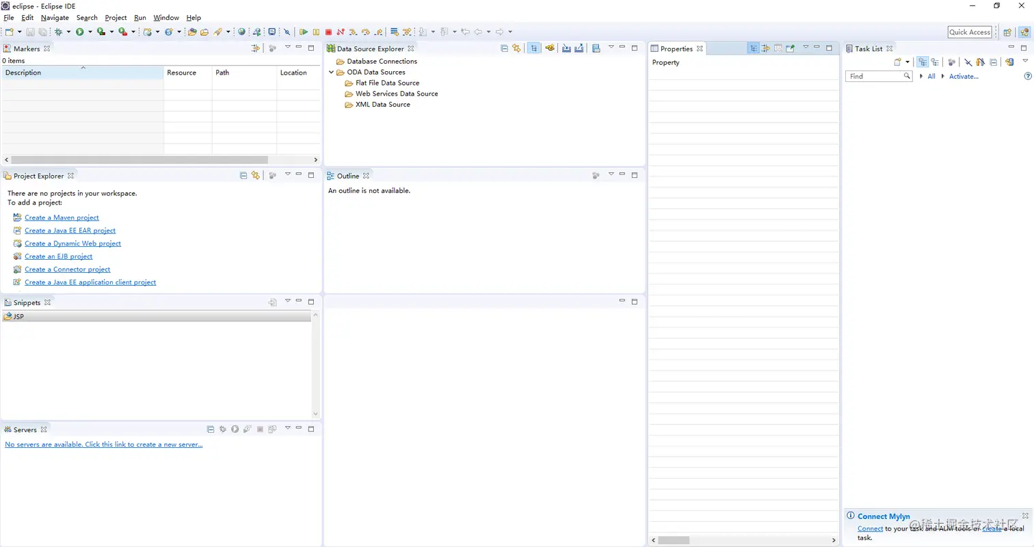Open the New wizard dropdown arrow
This screenshot has height=547, width=1034.
(x=19, y=32)
